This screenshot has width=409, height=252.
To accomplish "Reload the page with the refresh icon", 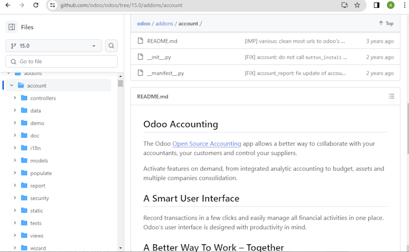I will point(36,5).
